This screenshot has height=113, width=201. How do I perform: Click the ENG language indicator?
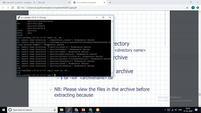(x=180, y=110)
